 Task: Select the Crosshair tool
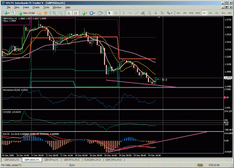click(116, 13)
